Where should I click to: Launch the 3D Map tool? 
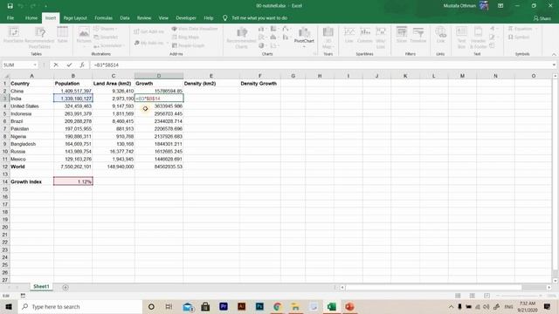tap(328, 38)
